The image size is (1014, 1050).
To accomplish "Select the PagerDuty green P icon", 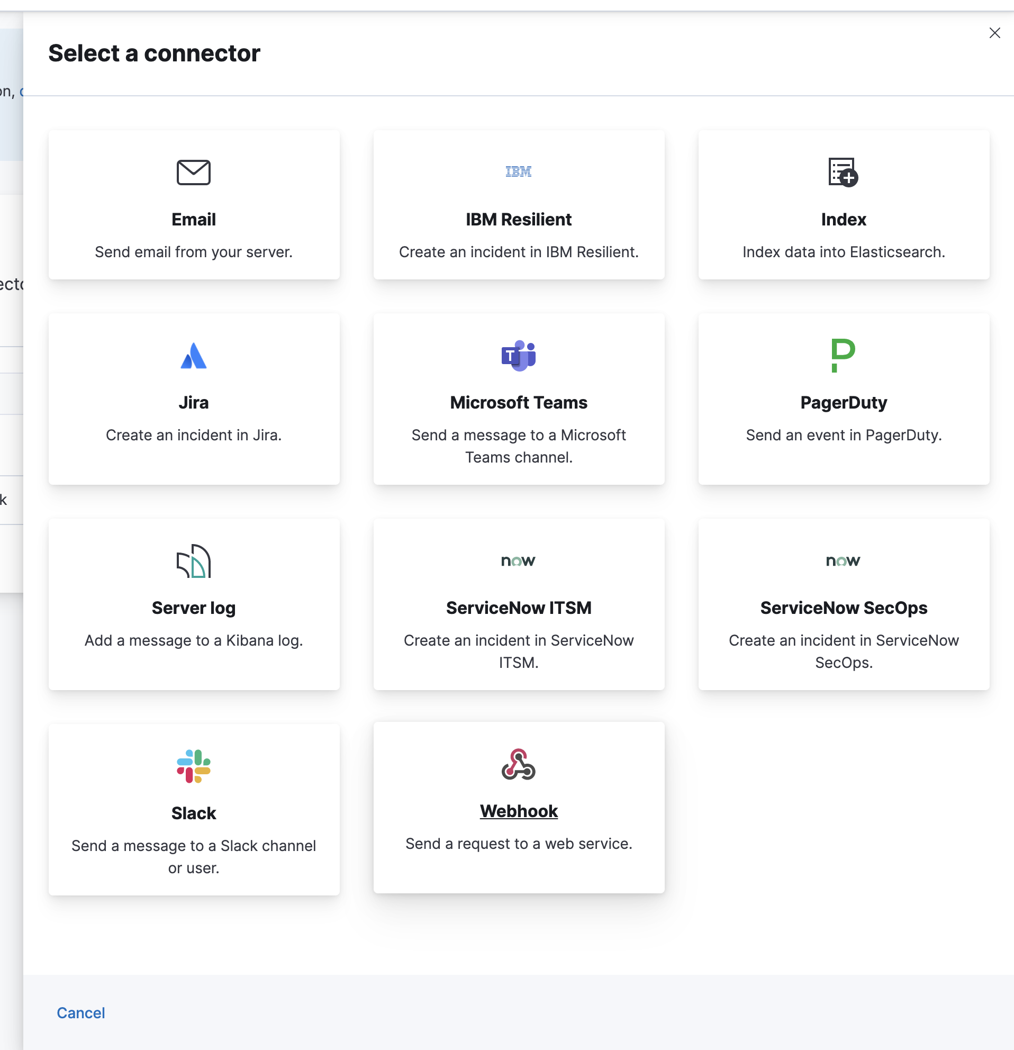I will 843,355.
